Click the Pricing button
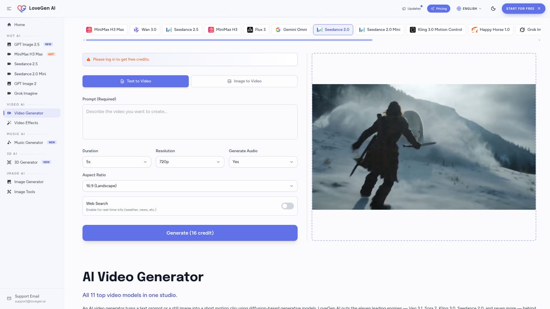The height and width of the screenshot is (309, 550). coord(439,9)
